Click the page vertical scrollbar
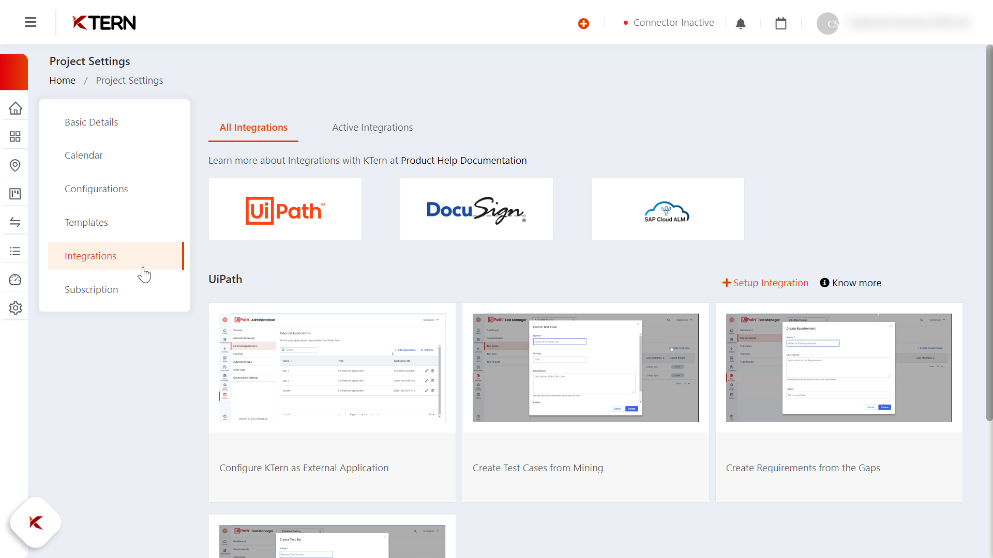The height and width of the screenshot is (558, 993). click(989, 233)
